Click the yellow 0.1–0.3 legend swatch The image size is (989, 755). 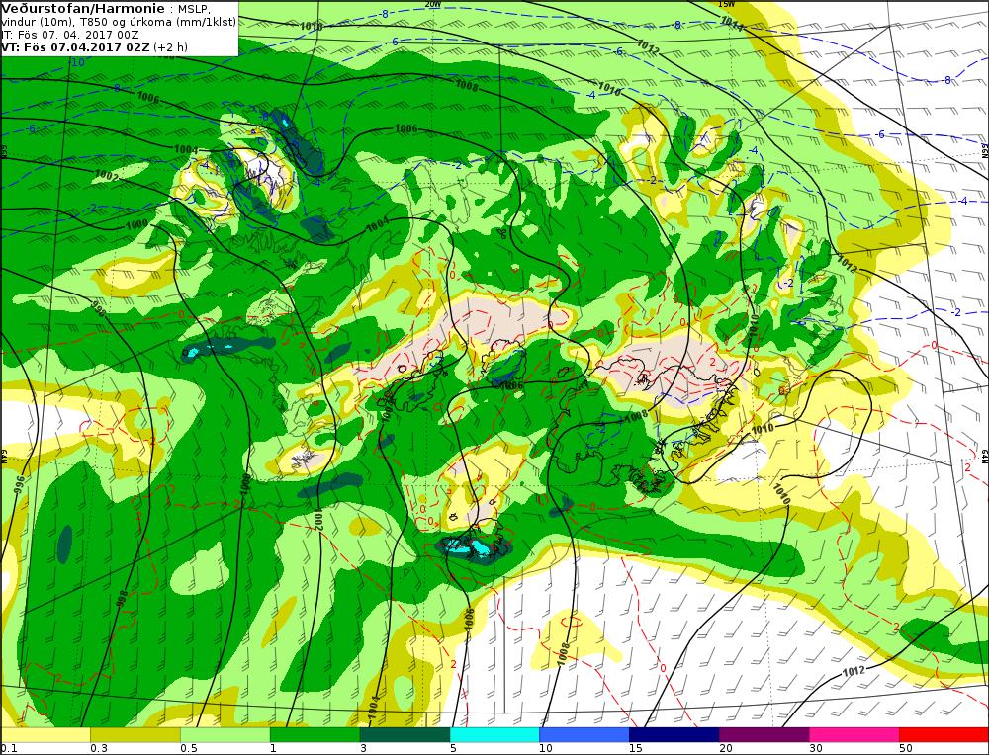pos(45,735)
